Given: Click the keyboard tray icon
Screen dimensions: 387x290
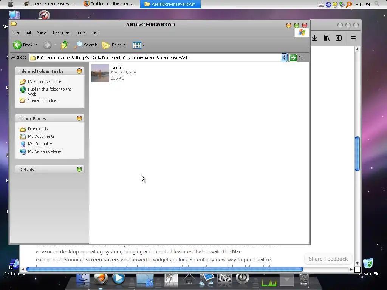Looking at the screenshot, I should click(321, 5).
